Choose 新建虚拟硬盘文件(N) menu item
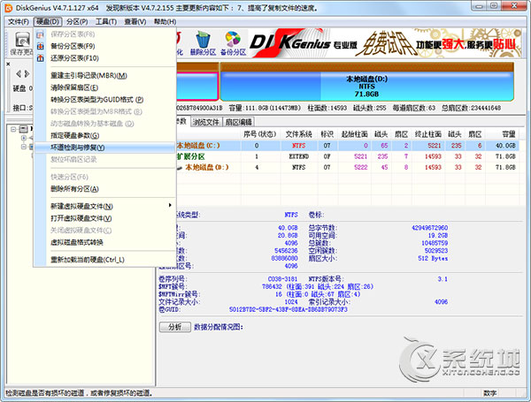Image resolution: width=531 pixels, height=402 pixels. [105, 206]
